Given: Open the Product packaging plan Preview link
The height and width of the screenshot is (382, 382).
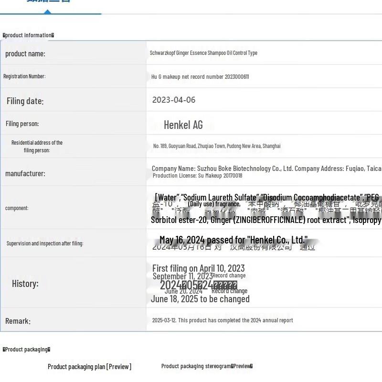Looking at the screenshot, I should (89, 366).
